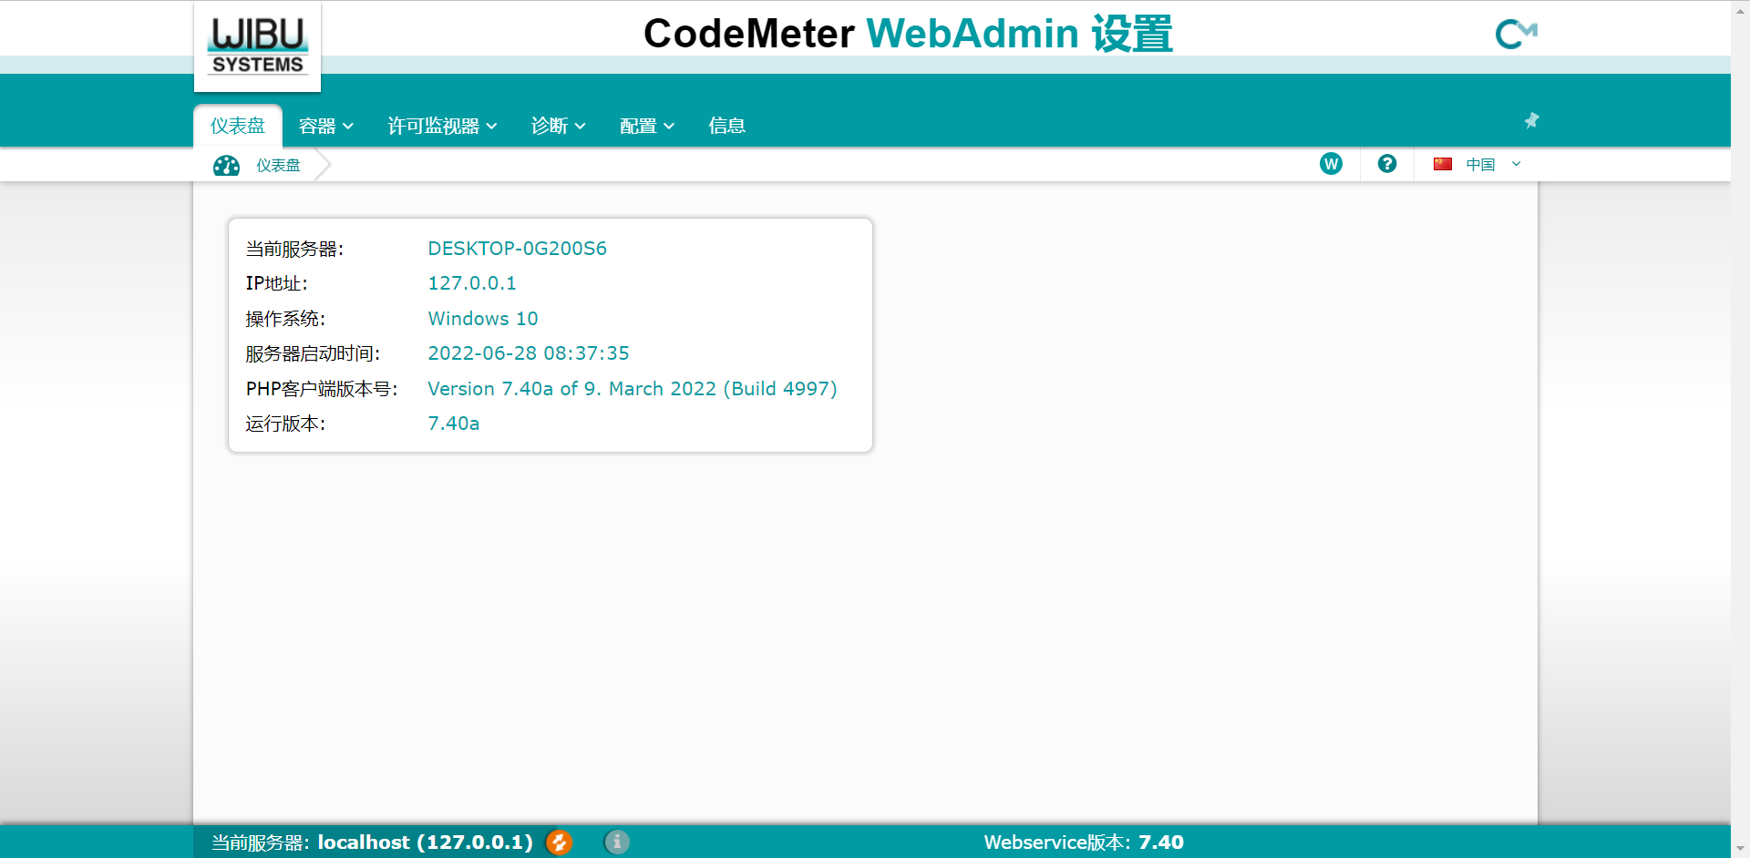Open help via the question mark icon
This screenshot has width=1750, height=858.
point(1386,164)
